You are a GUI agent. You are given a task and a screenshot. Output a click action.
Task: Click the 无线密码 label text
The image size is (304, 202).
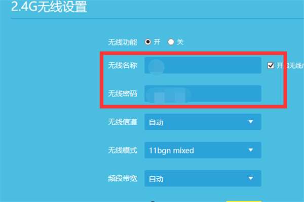tap(123, 93)
